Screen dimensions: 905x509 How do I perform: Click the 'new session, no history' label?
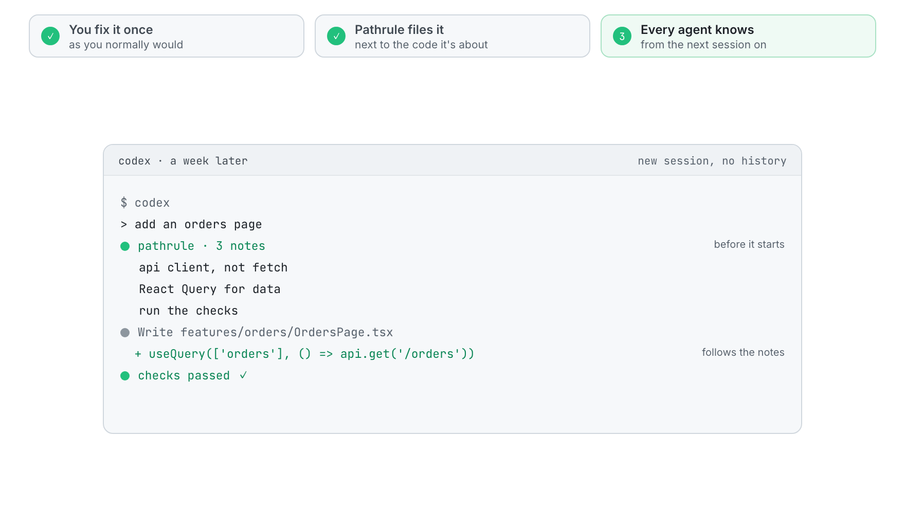(x=712, y=161)
